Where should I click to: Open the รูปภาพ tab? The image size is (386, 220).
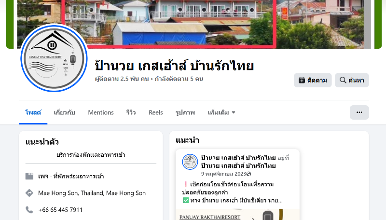click(x=185, y=112)
